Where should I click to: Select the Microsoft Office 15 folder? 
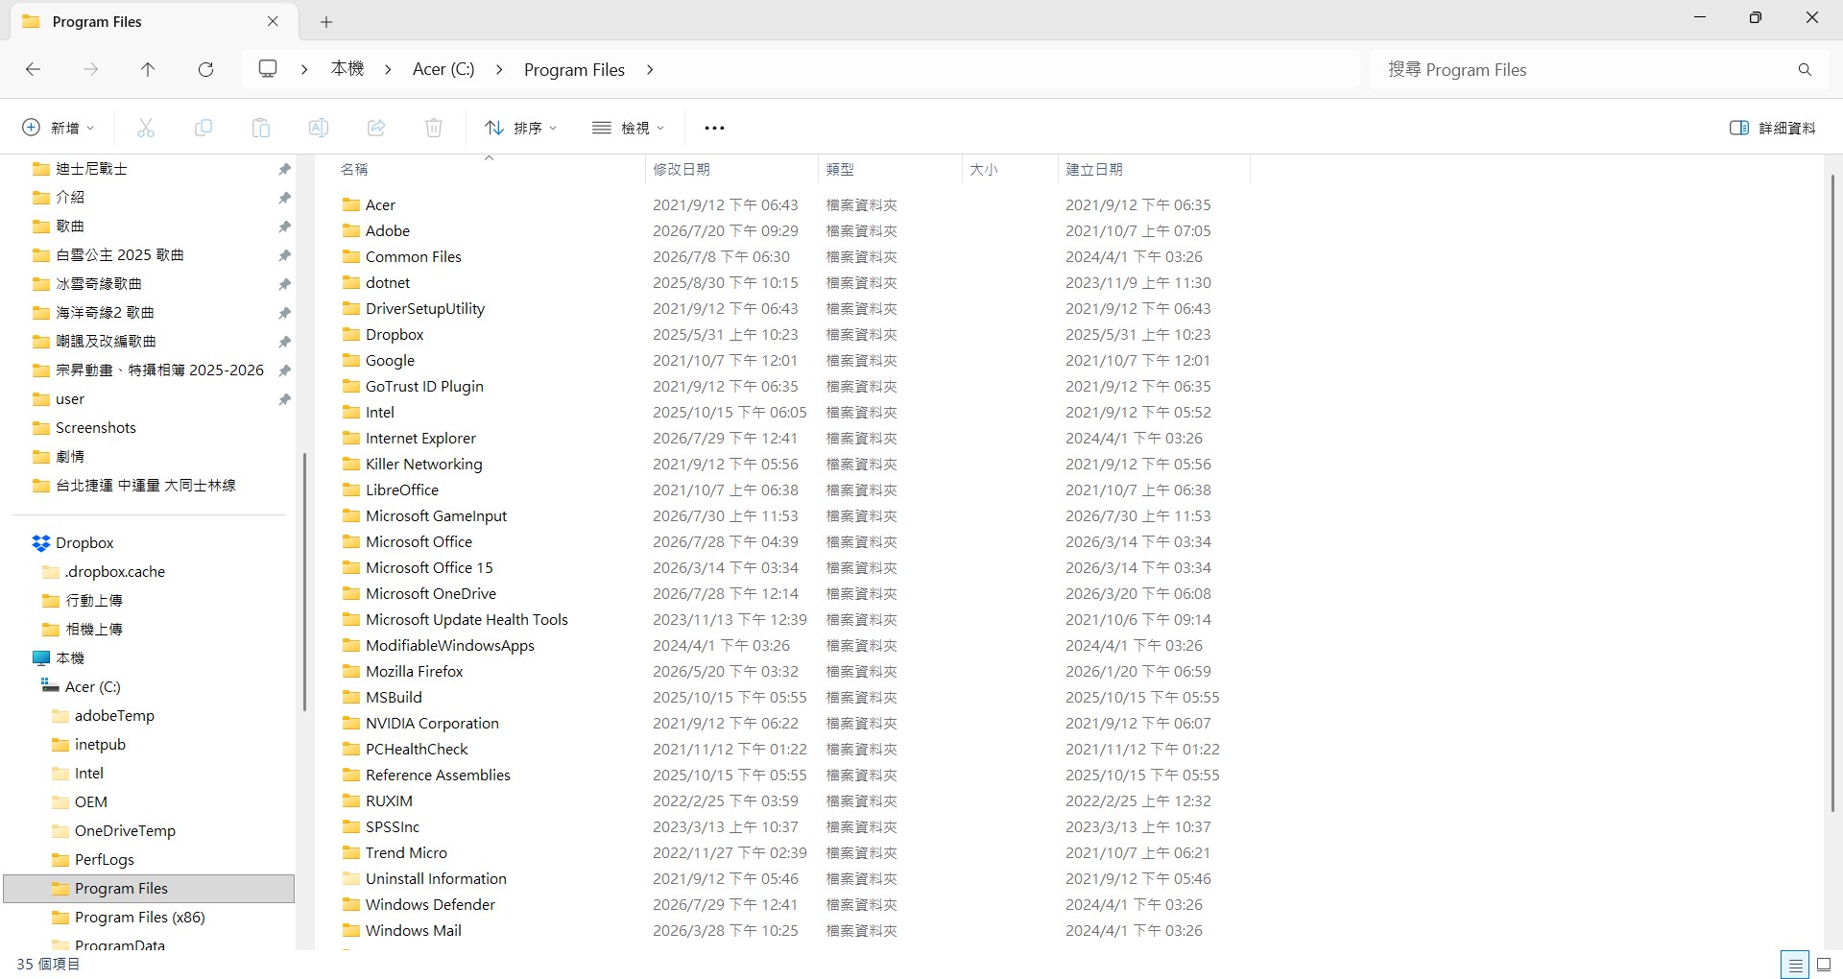pos(429,567)
